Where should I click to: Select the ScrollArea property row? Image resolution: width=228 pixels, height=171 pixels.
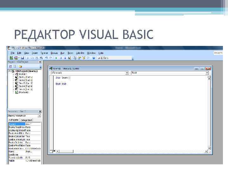point(25,155)
